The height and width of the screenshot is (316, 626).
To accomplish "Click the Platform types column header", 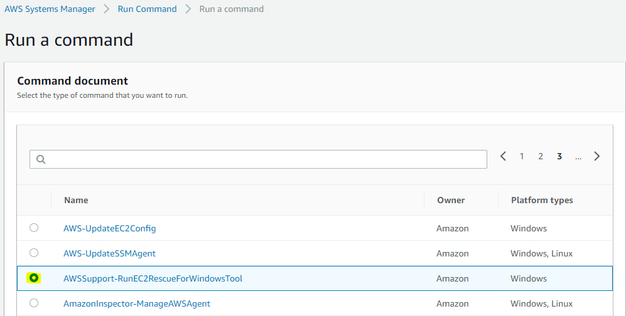I will (x=542, y=200).
